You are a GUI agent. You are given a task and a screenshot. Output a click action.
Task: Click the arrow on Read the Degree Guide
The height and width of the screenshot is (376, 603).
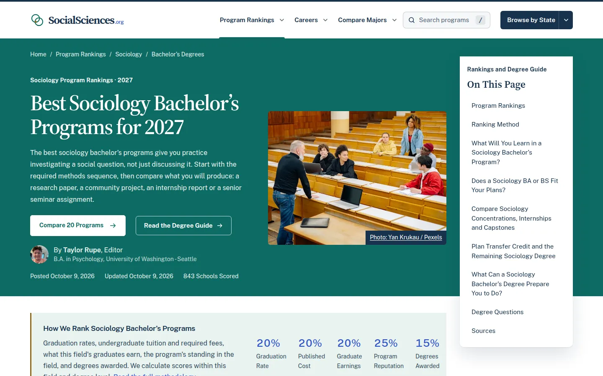click(x=220, y=226)
